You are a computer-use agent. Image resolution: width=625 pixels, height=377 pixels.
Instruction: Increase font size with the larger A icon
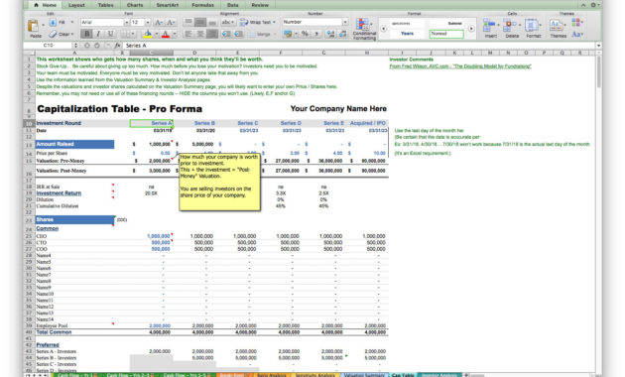point(159,22)
